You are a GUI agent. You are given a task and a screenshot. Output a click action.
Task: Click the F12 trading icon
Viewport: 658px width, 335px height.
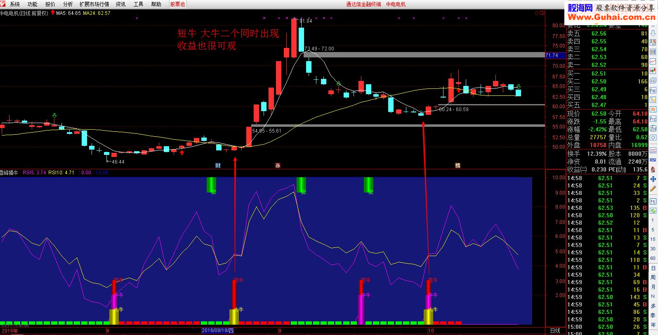pos(653,119)
